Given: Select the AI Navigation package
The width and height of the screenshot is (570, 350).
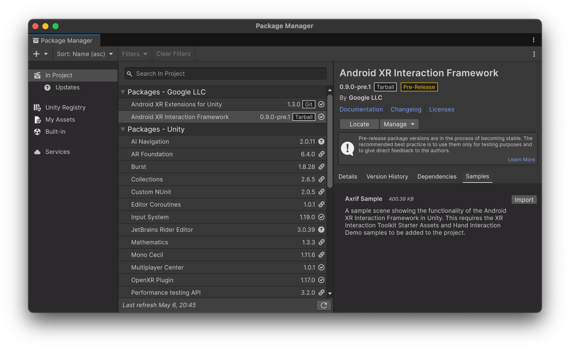Looking at the screenshot, I should (x=222, y=142).
